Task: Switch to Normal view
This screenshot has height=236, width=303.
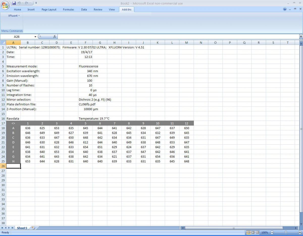Action: pyautogui.click(x=248, y=232)
